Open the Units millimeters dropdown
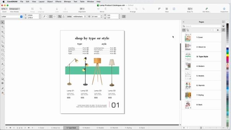Viewport: 231px width, 130px height. [79, 17]
